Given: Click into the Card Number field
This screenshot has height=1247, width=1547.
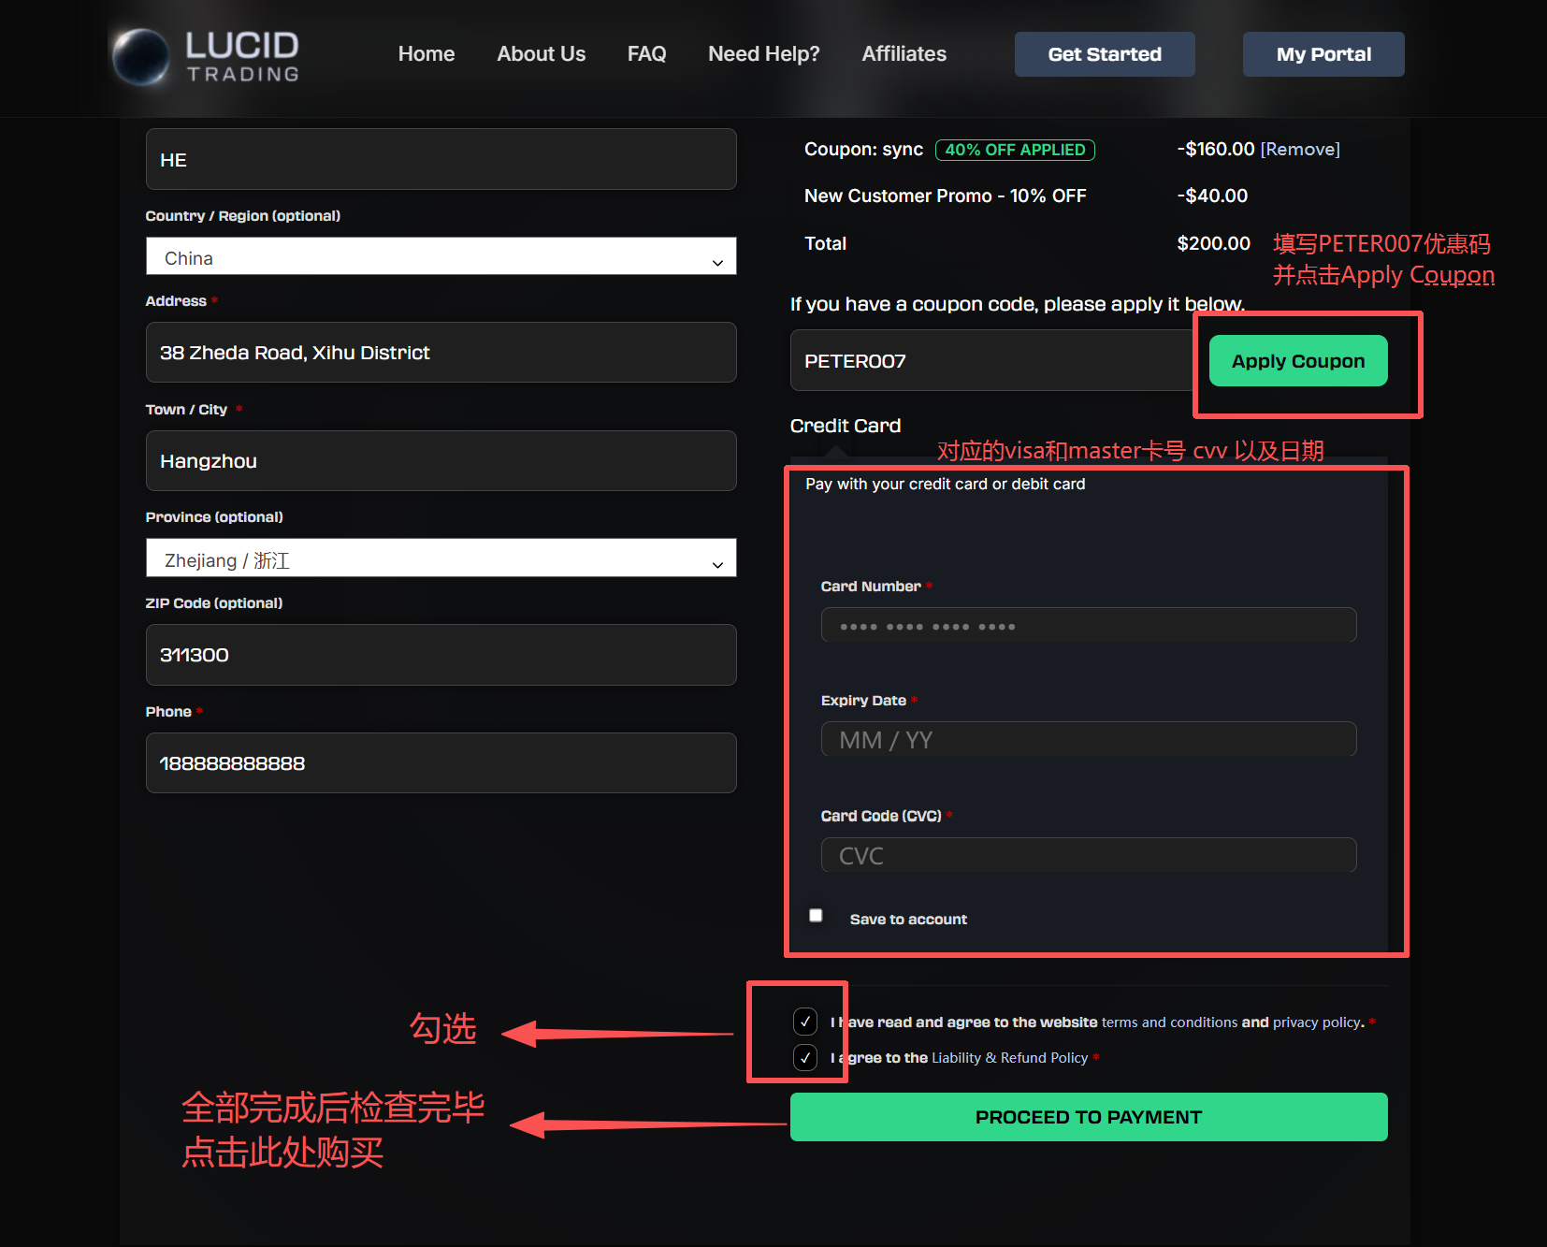Looking at the screenshot, I should (1088, 626).
